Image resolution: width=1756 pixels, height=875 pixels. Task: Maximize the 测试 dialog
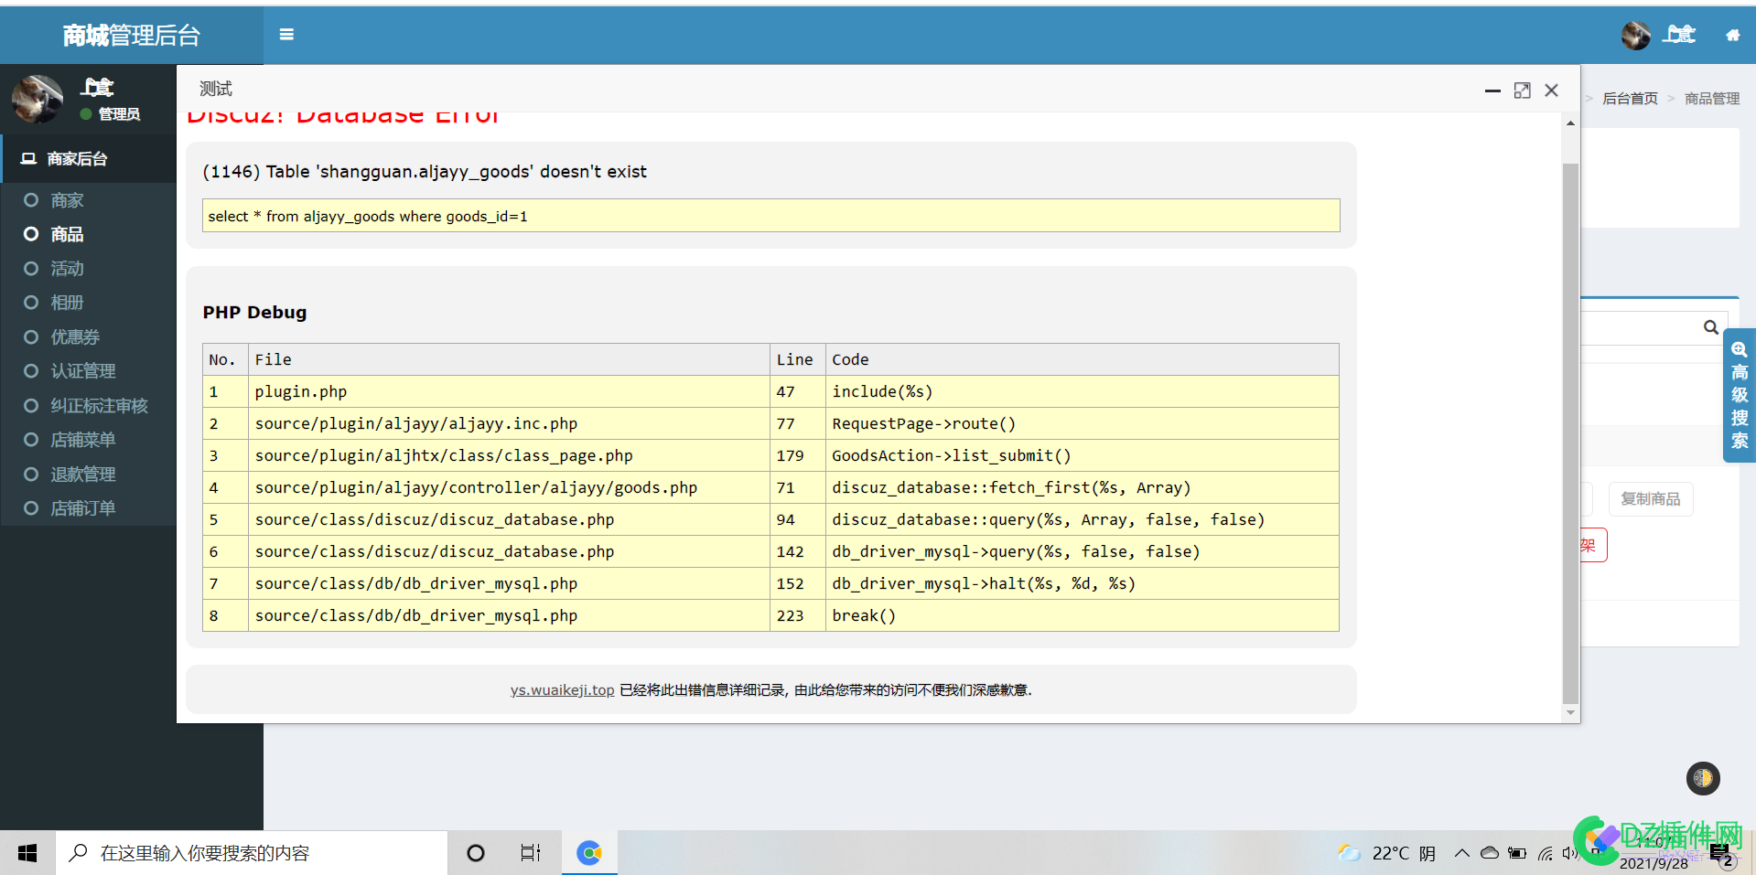[x=1522, y=91]
